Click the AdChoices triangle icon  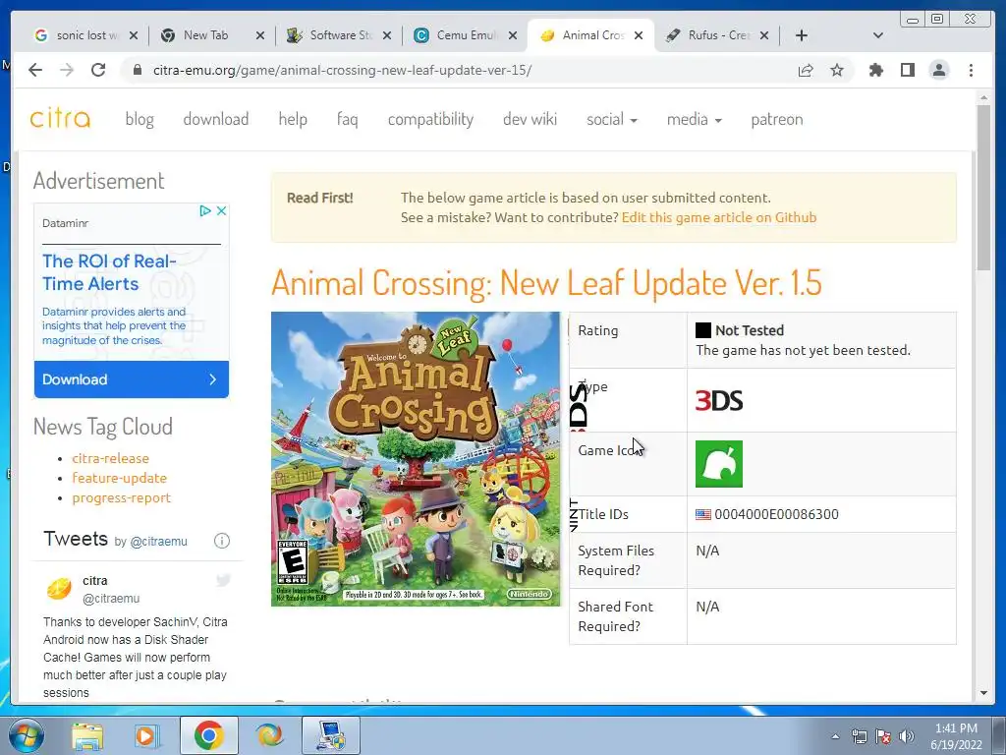[x=205, y=210]
